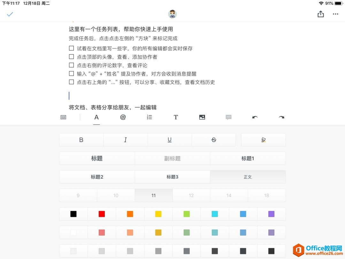
Task: Tap the highlighter marker button
Action: pos(263,140)
